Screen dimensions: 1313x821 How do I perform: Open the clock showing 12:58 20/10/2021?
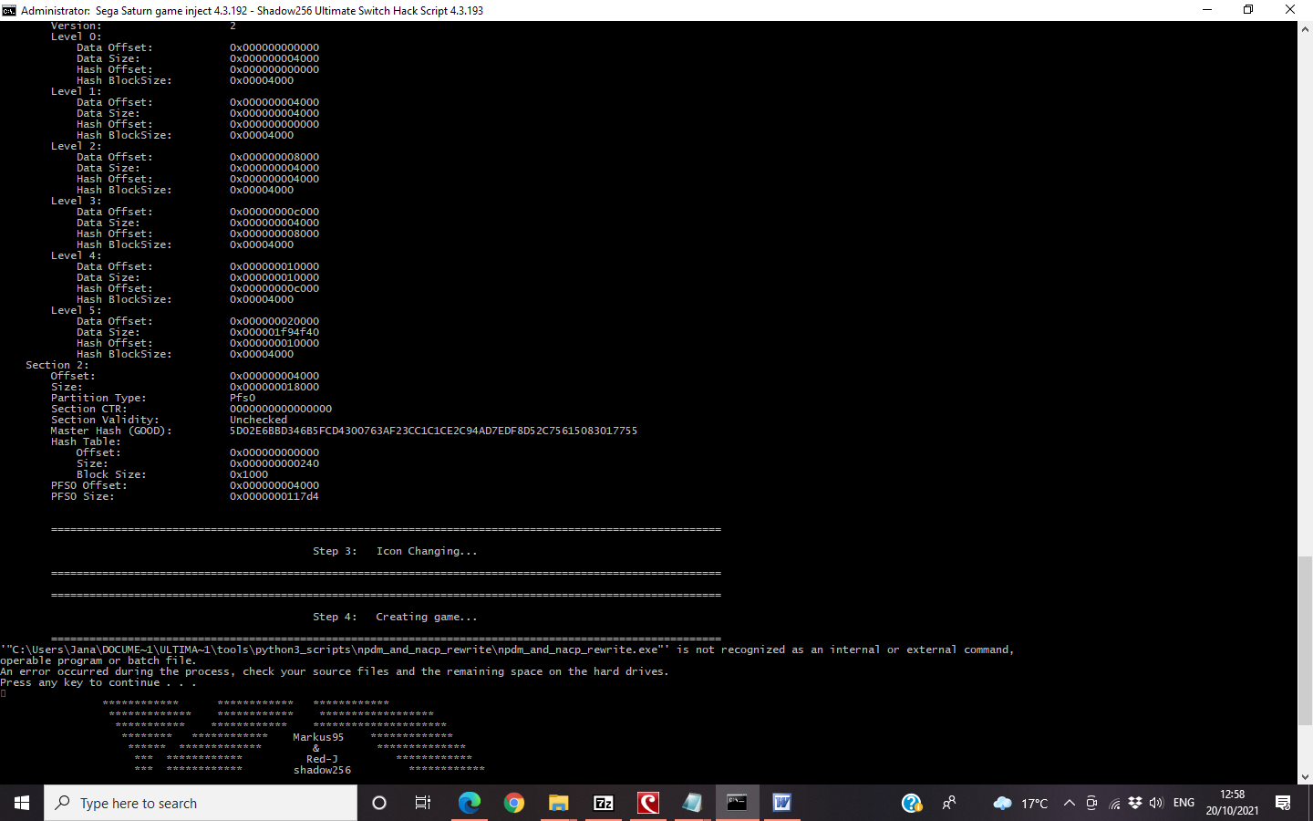[x=1232, y=803]
